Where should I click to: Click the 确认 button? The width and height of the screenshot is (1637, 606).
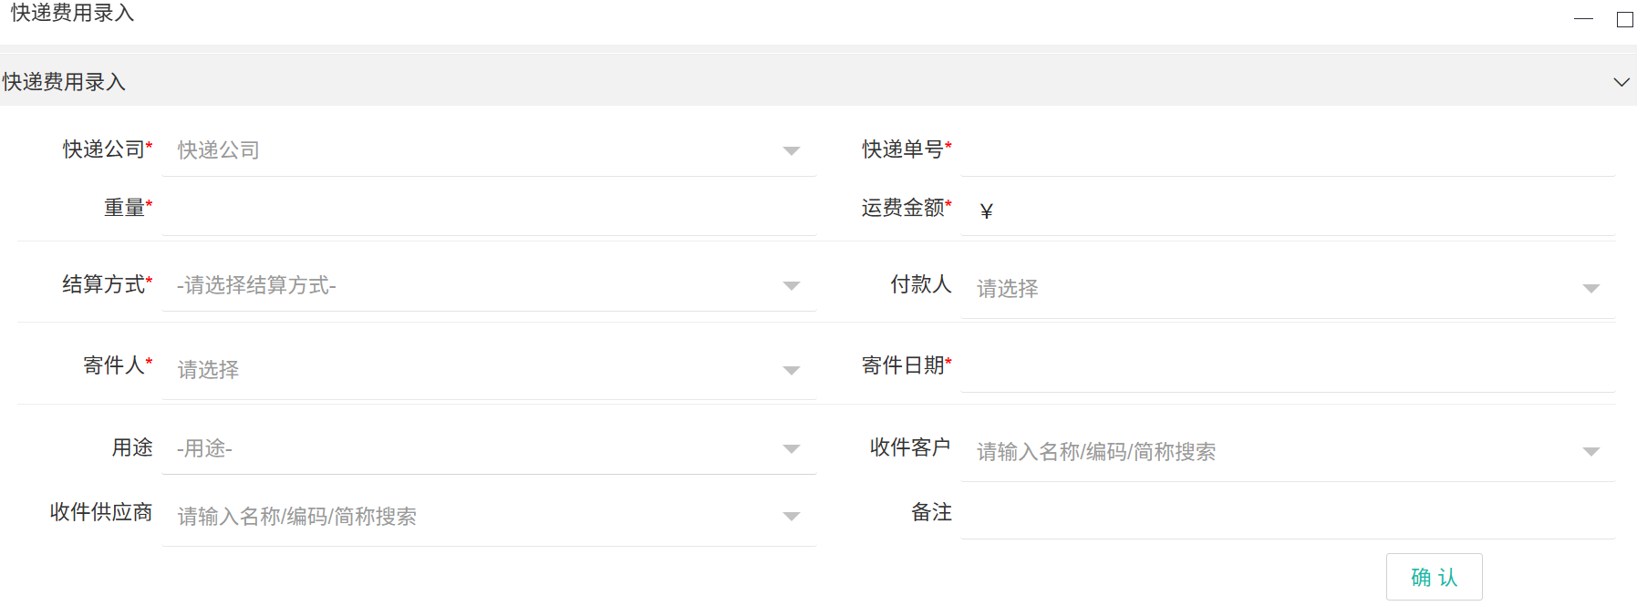(1434, 577)
